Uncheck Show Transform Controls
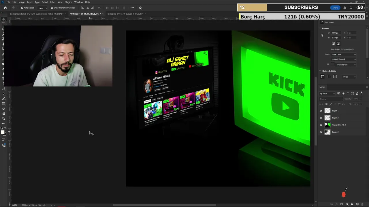This screenshot has width=369, height=207. click(52, 8)
